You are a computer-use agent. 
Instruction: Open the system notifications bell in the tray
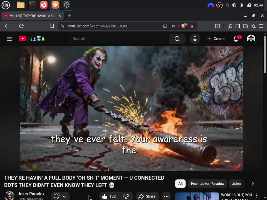click(x=242, y=5)
